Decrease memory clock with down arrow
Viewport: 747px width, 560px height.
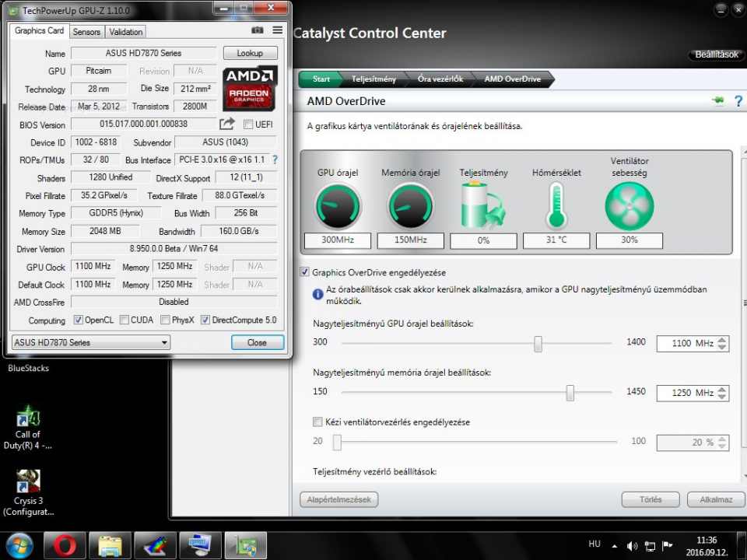pos(722,397)
